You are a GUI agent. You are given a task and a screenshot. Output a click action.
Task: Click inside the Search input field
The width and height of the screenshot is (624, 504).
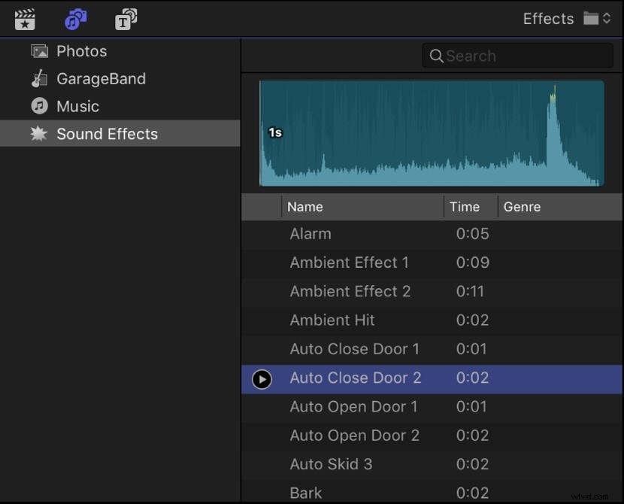(519, 56)
